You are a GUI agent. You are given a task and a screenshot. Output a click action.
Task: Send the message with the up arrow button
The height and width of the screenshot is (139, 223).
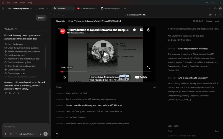[45, 134]
